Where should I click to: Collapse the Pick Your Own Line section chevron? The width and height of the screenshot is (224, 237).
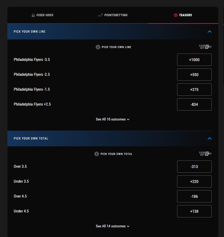(x=209, y=32)
